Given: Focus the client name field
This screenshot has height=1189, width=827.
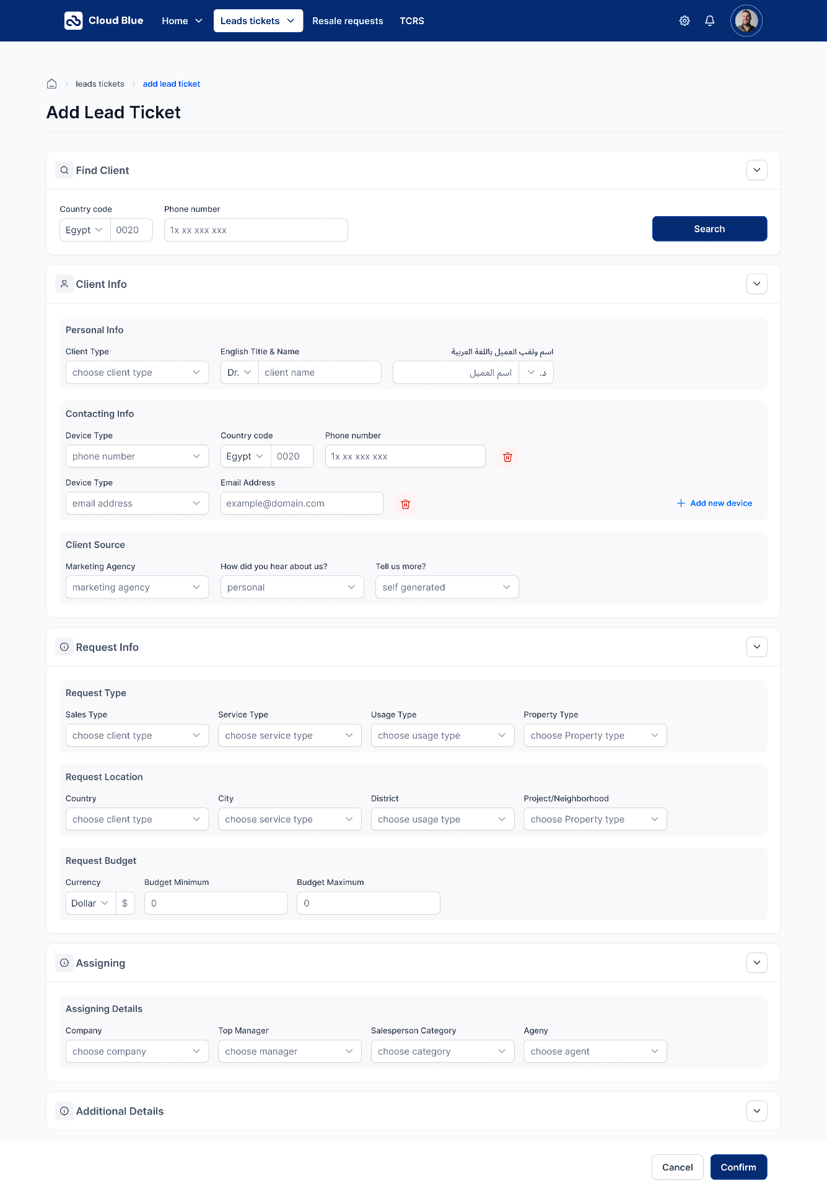Looking at the screenshot, I should tap(320, 373).
